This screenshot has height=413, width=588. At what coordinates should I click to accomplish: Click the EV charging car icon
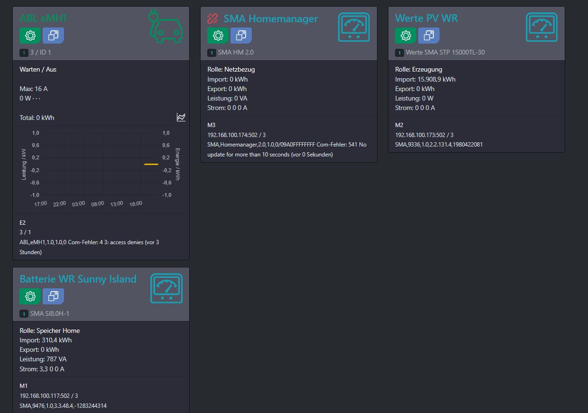coord(165,26)
